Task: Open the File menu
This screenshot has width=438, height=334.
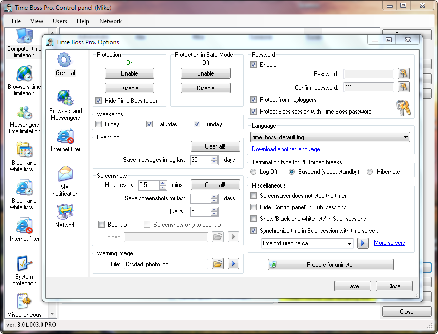Action: click(x=16, y=21)
